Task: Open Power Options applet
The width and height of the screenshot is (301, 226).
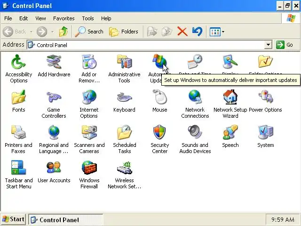Action: (x=265, y=97)
